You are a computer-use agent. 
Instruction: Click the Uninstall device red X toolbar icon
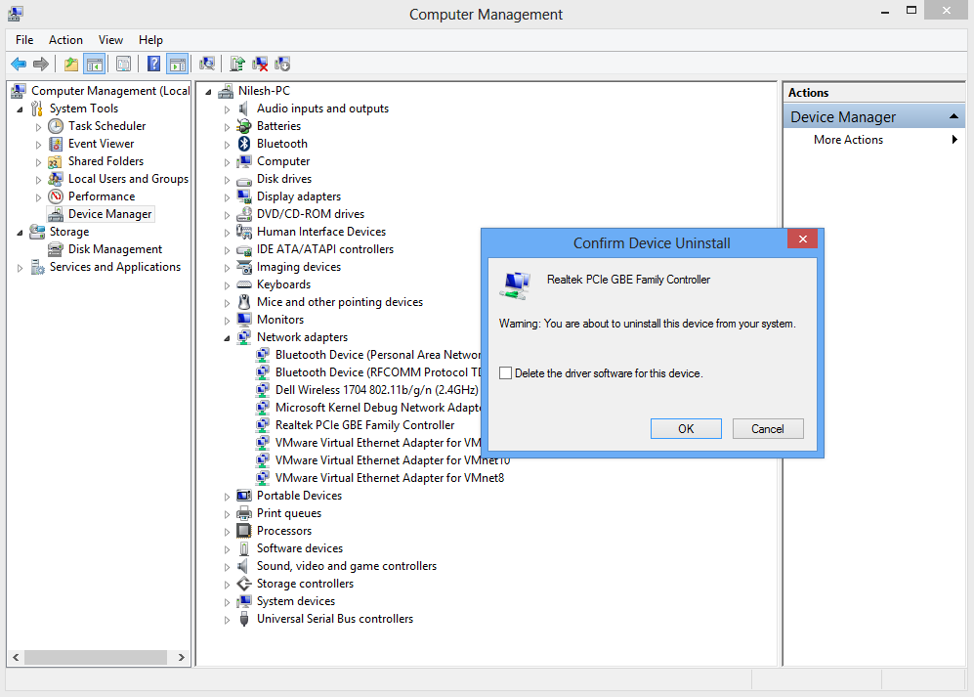pyautogui.click(x=260, y=64)
